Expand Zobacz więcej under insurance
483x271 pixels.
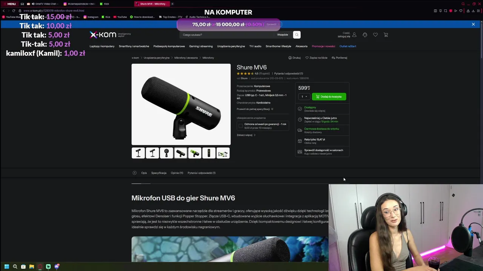point(246,135)
